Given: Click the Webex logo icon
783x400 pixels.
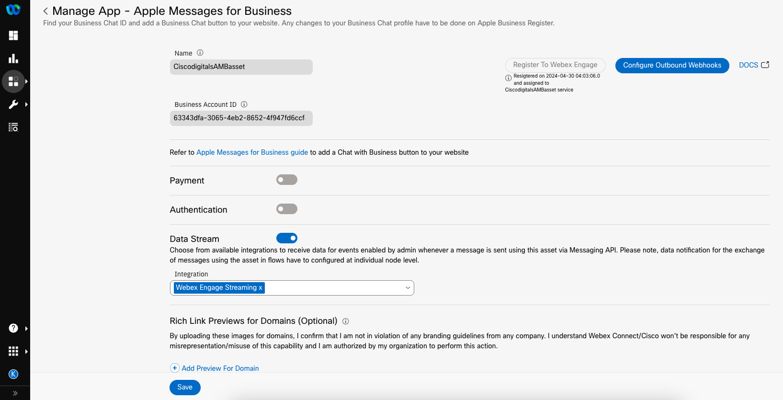Looking at the screenshot, I should point(13,10).
